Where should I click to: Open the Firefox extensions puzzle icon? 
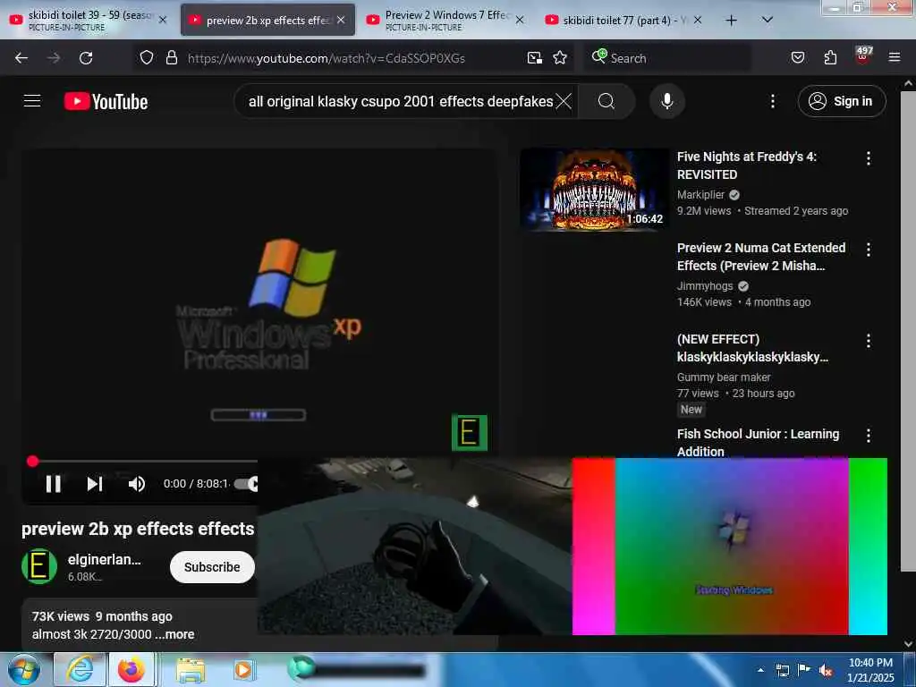pos(830,57)
